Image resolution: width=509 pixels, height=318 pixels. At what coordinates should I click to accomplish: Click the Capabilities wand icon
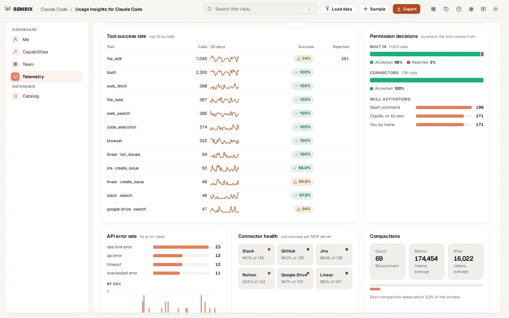(15, 52)
